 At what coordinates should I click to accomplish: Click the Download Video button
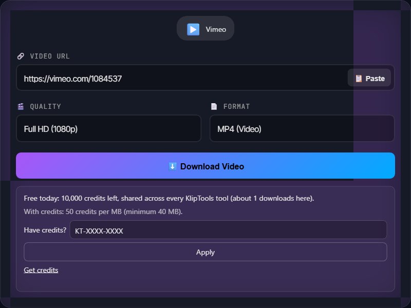pos(206,165)
